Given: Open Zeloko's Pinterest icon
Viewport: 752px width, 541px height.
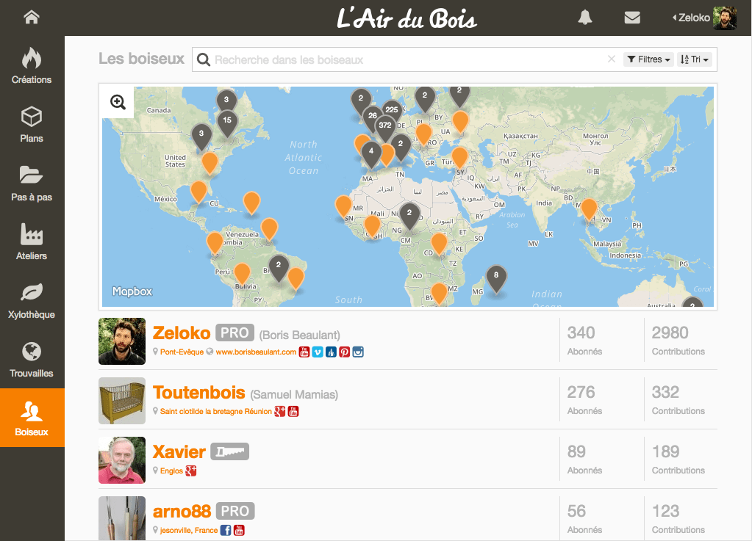Looking at the screenshot, I should pyautogui.click(x=344, y=352).
